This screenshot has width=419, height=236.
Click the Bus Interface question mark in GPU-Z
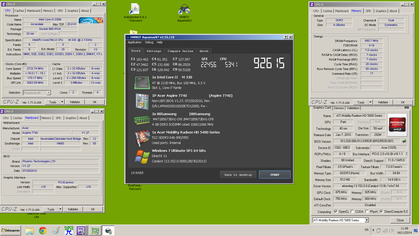click(x=406, y=154)
